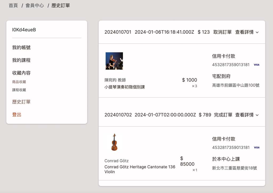Go to 首頁 in the breadcrumb
Image resolution: width=273 pixels, height=193 pixels.
(13, 5)
